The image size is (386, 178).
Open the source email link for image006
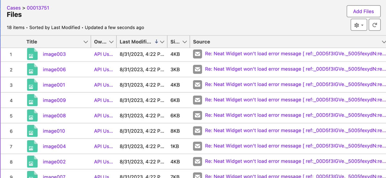295,69
